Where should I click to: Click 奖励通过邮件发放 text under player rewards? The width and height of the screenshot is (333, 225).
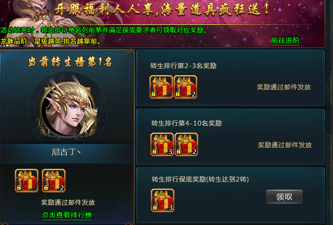[x=68, y=202]
